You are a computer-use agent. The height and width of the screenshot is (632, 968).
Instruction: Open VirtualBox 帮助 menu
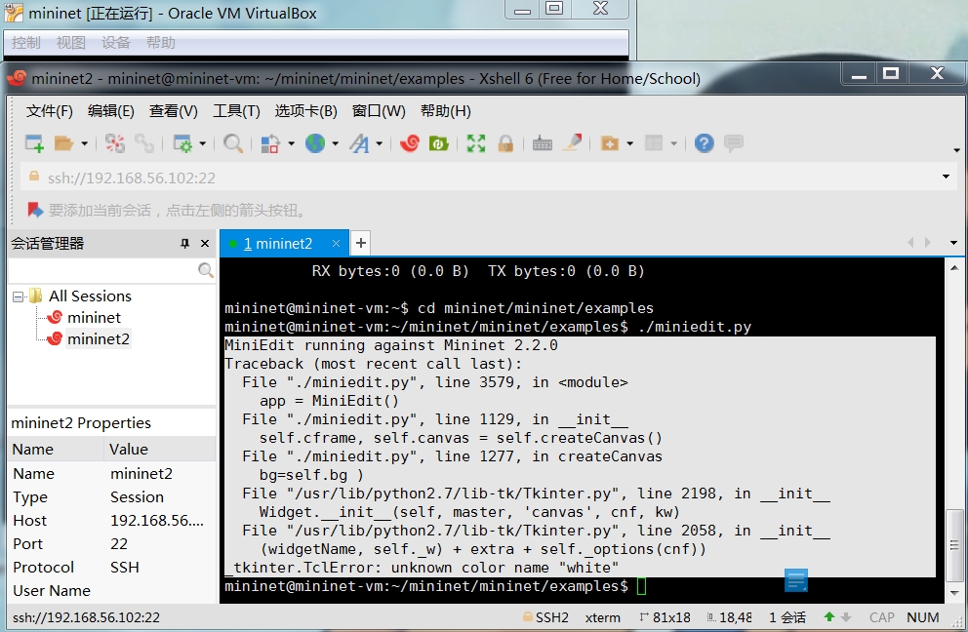point(161,43)
